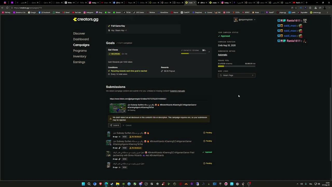Click the Approved status of the Broke Wizards submission
Viewport: 332px width, 187px height.
pyautogui.click(x=207, y=152)
